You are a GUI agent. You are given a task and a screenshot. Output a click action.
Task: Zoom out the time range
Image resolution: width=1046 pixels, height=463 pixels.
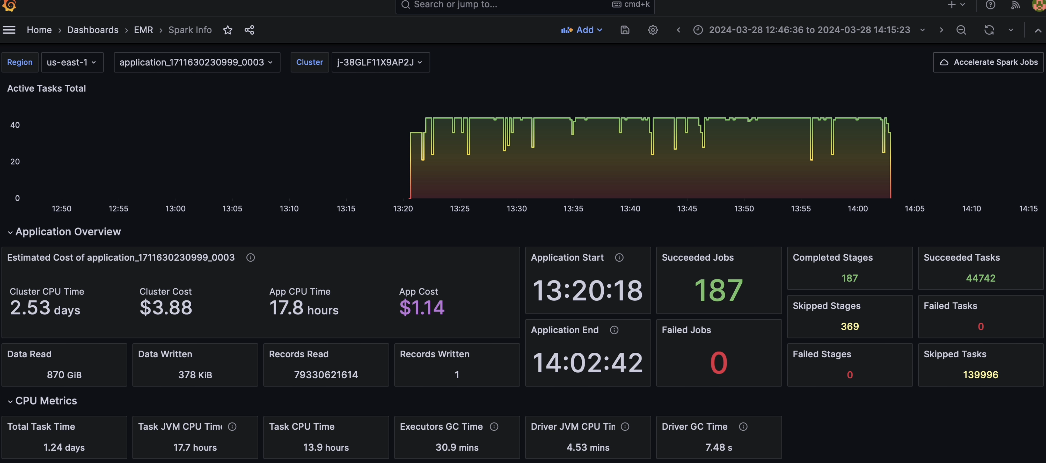[x=961, y=30]
